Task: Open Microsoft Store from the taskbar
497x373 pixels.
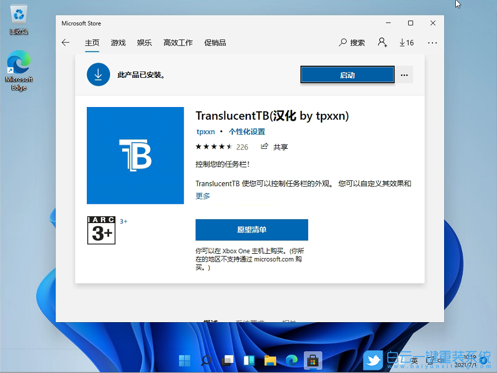Action: [313, 360]
